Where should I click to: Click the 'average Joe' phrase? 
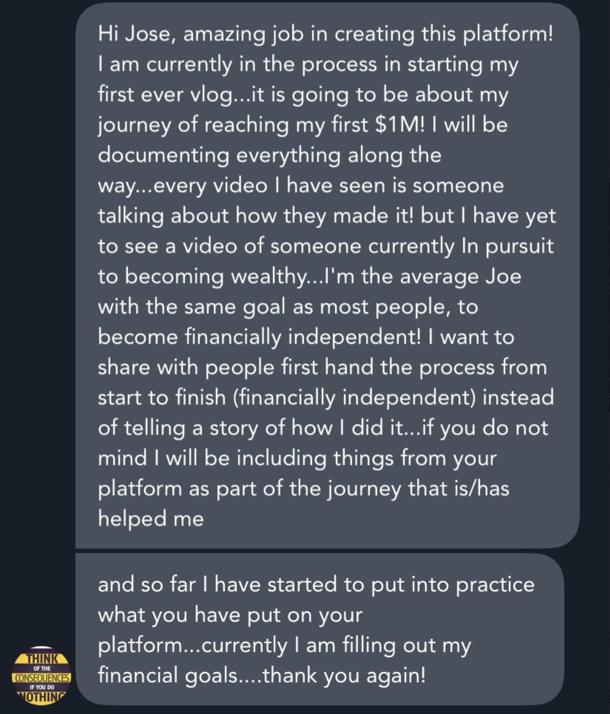(465, 276)
